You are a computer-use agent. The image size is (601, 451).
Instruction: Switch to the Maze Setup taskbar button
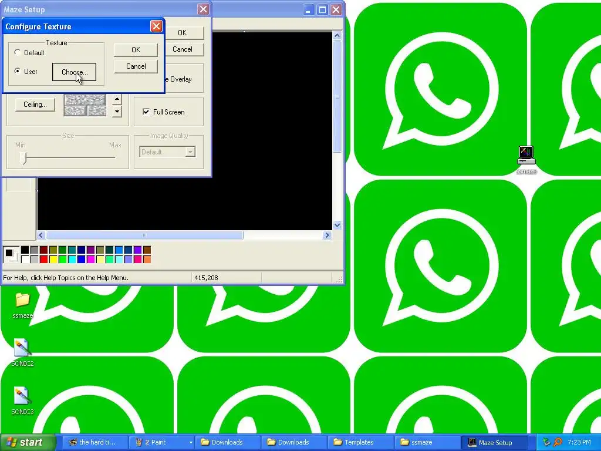[494, 442]
